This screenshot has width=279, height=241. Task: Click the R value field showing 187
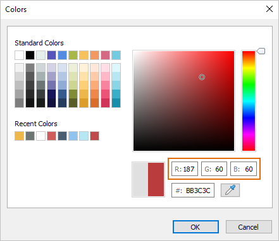tap(185, 168)
